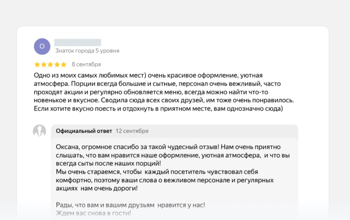Image resolution: width=350 pixels, height=220 pixels.
Task: Click the line "Рады, что вам и вашим друзьям"
Action: (130, 205)
